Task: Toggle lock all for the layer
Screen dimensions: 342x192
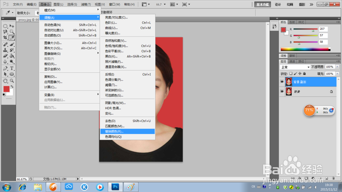Action: coord(304,74)
